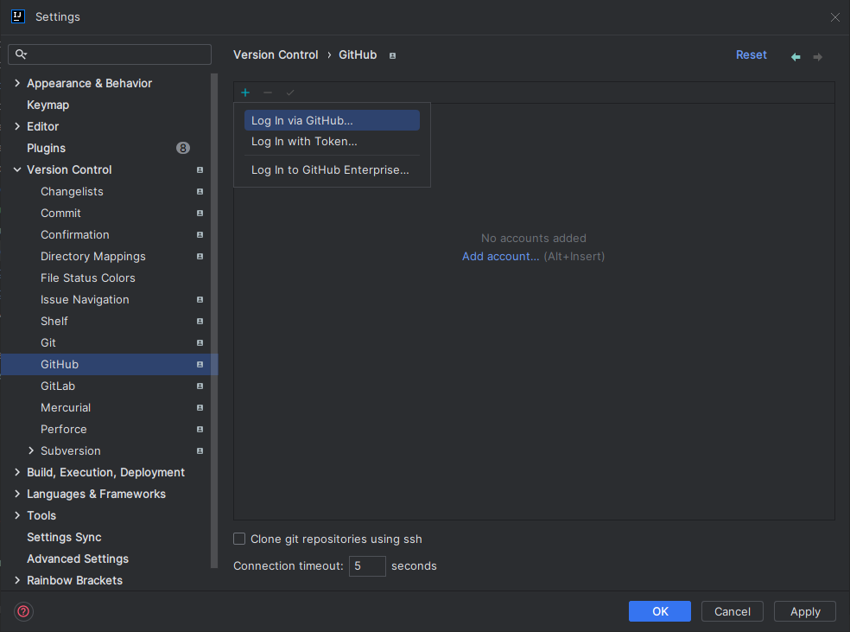Focus the settings search field

[110, 54]
